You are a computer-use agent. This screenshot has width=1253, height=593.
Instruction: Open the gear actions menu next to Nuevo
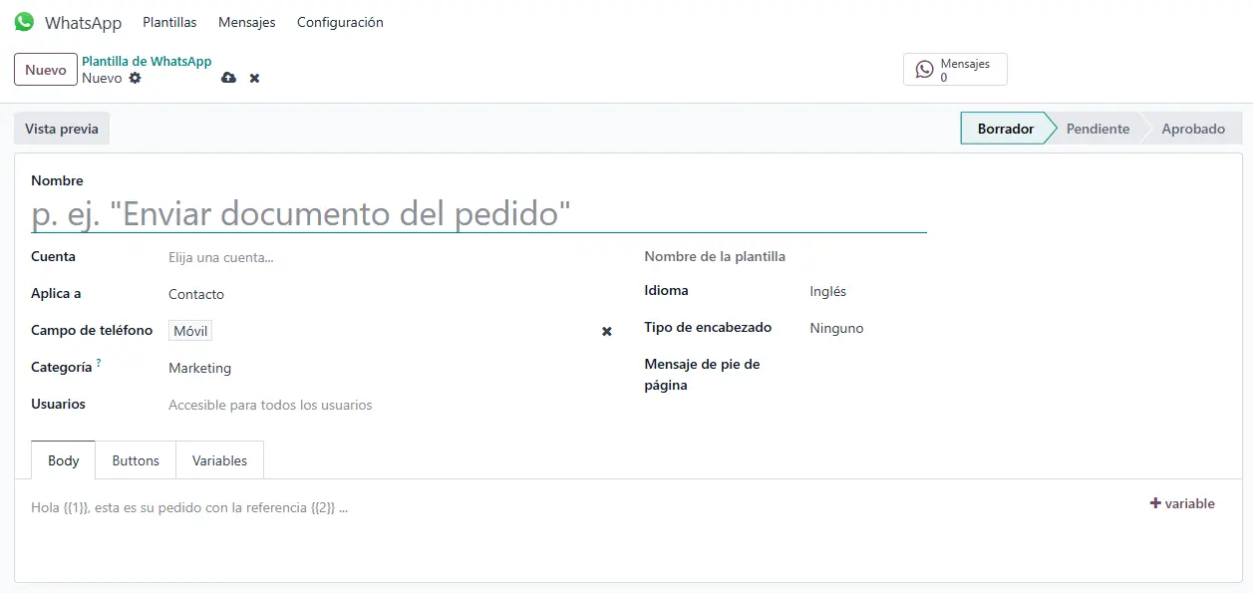[136, 78]
